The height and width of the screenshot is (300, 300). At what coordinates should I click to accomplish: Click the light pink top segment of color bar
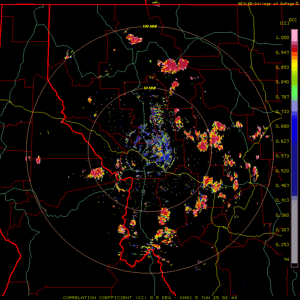tap(294, 36)
